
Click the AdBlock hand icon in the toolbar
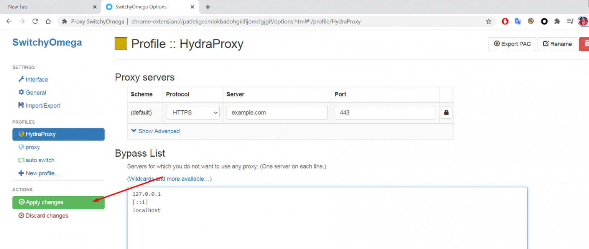pos(505,21)
